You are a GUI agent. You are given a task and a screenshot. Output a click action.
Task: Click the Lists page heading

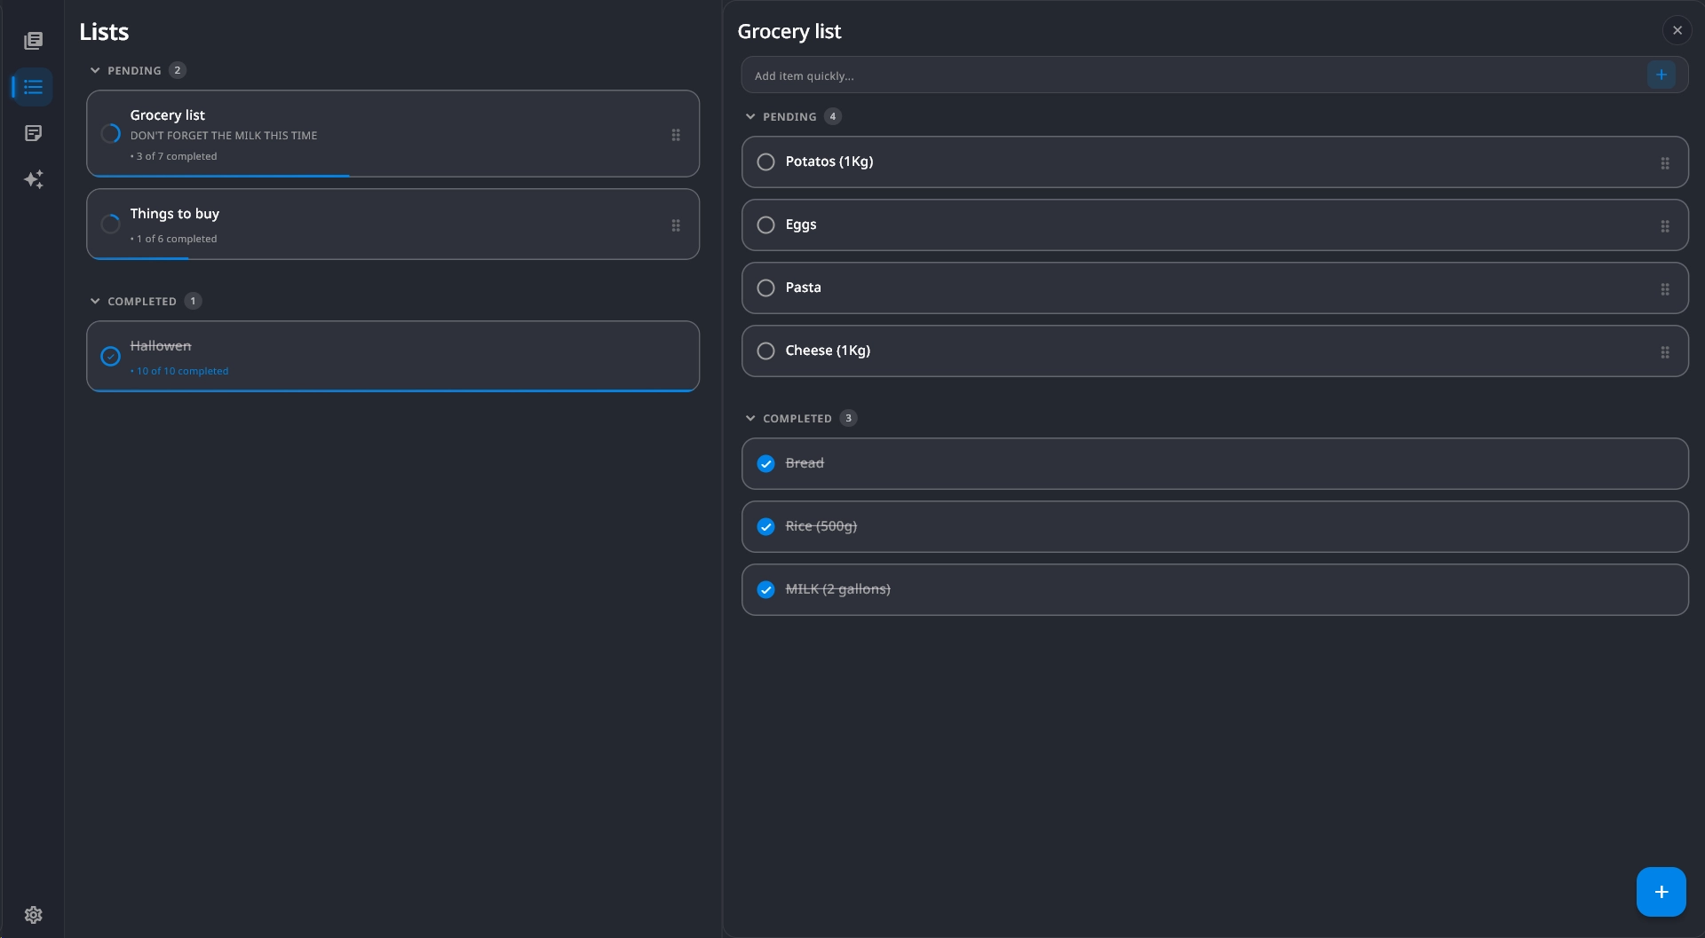click(x=104, y=32)
